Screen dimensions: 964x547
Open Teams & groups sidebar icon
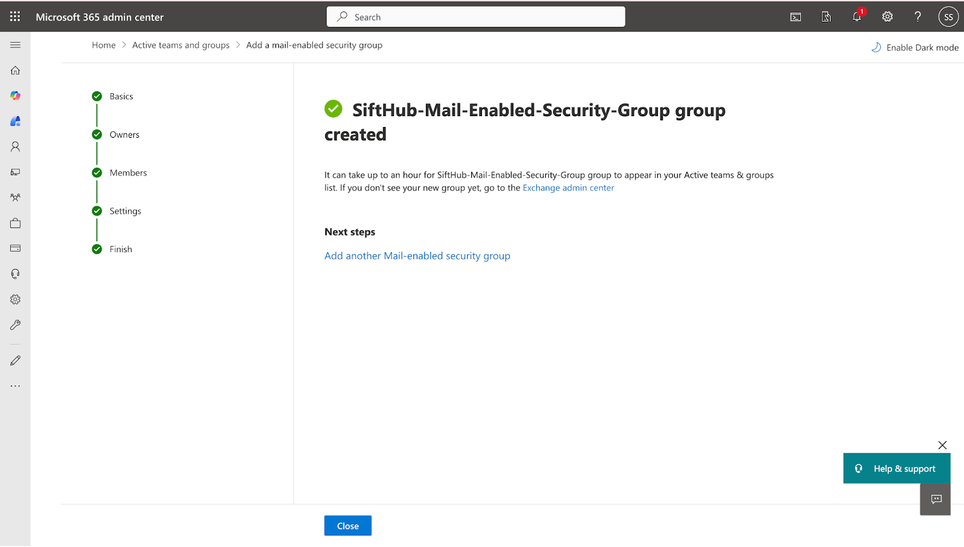click(15, 197)
